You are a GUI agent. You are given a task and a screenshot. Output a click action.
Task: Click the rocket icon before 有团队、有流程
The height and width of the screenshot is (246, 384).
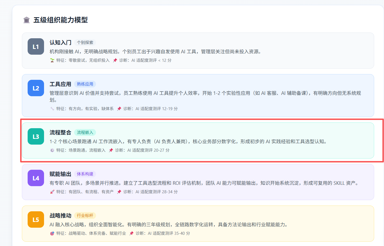[52, 192]
